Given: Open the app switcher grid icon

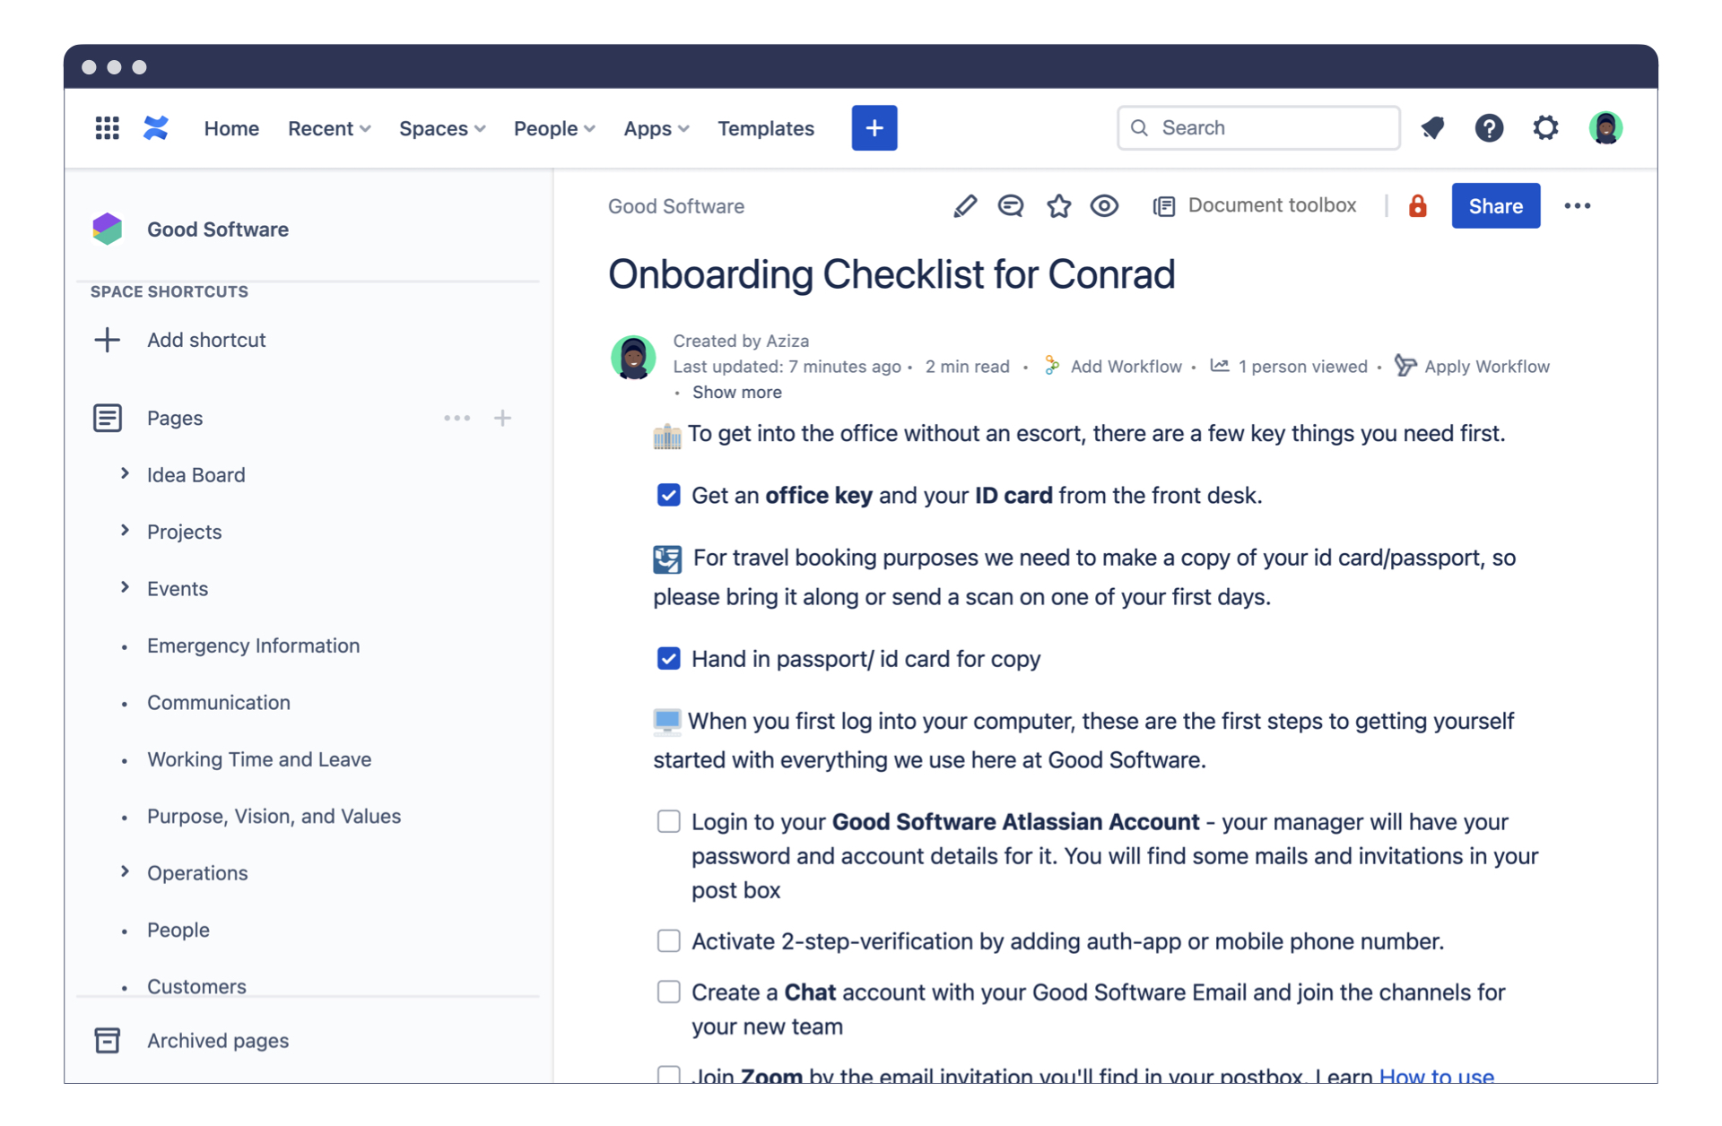Looking at the screenshot, I should 107,128.
